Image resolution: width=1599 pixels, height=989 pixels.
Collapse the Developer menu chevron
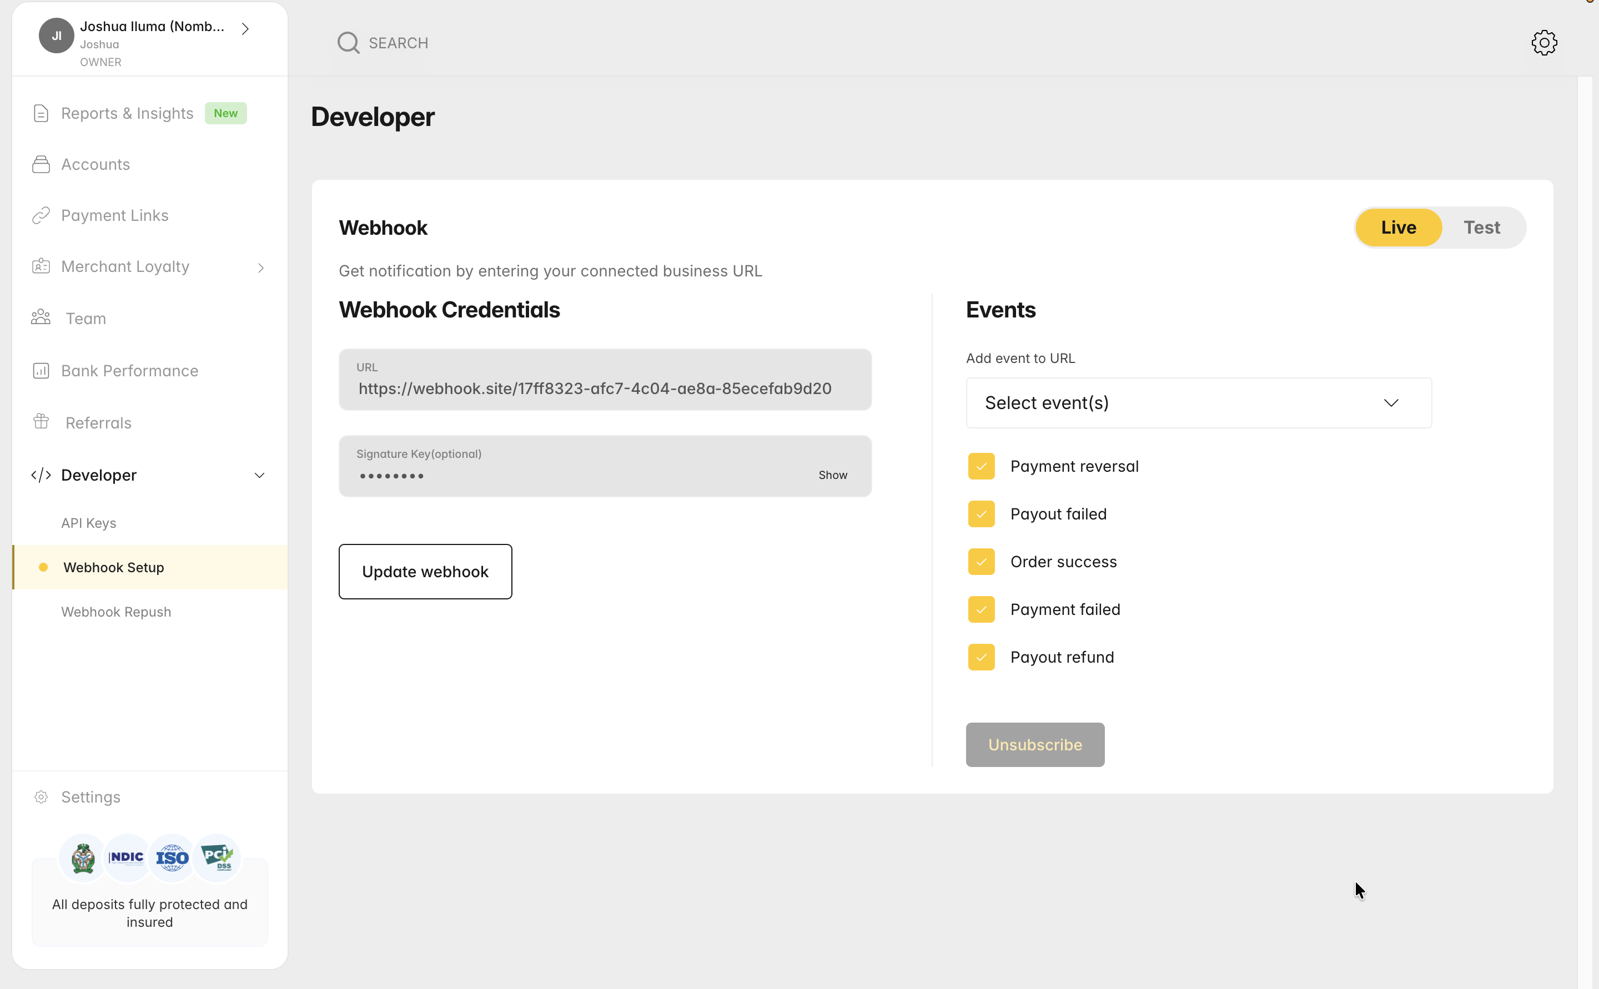259,476
